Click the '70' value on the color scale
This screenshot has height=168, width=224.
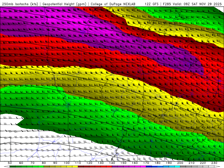click(32, 163)
